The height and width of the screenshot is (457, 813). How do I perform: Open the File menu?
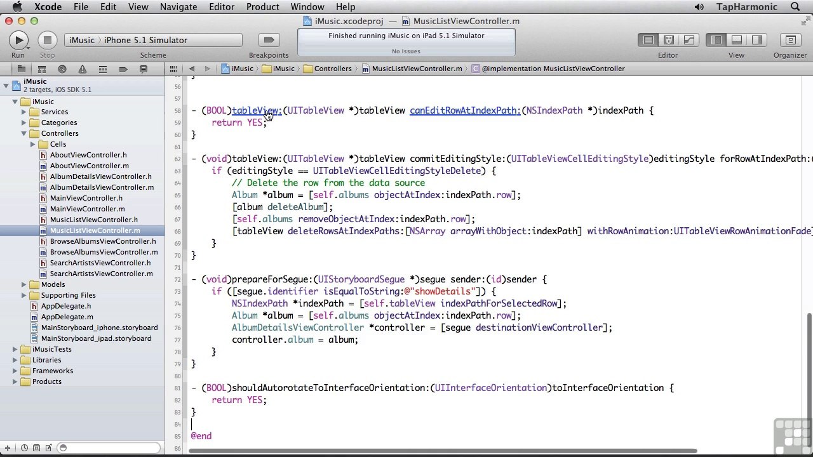coord(81,7)
